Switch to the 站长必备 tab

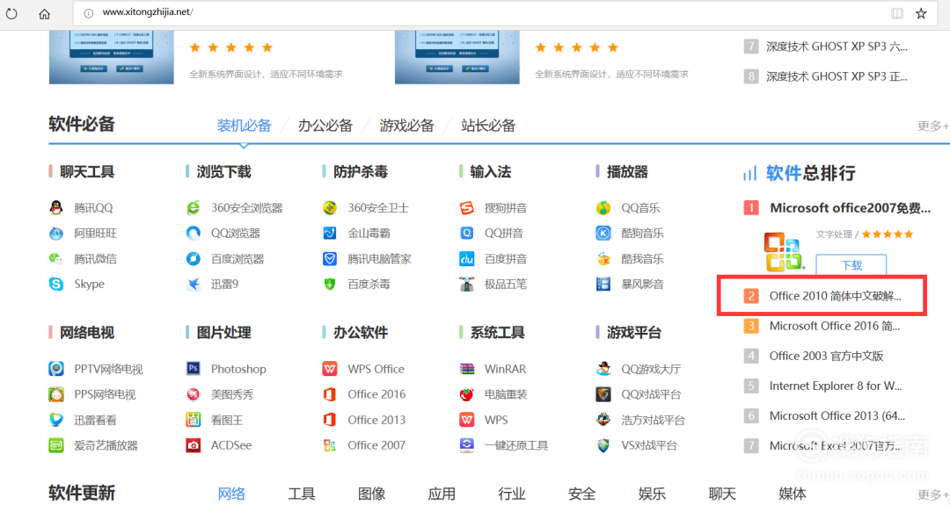pos(487,126)
